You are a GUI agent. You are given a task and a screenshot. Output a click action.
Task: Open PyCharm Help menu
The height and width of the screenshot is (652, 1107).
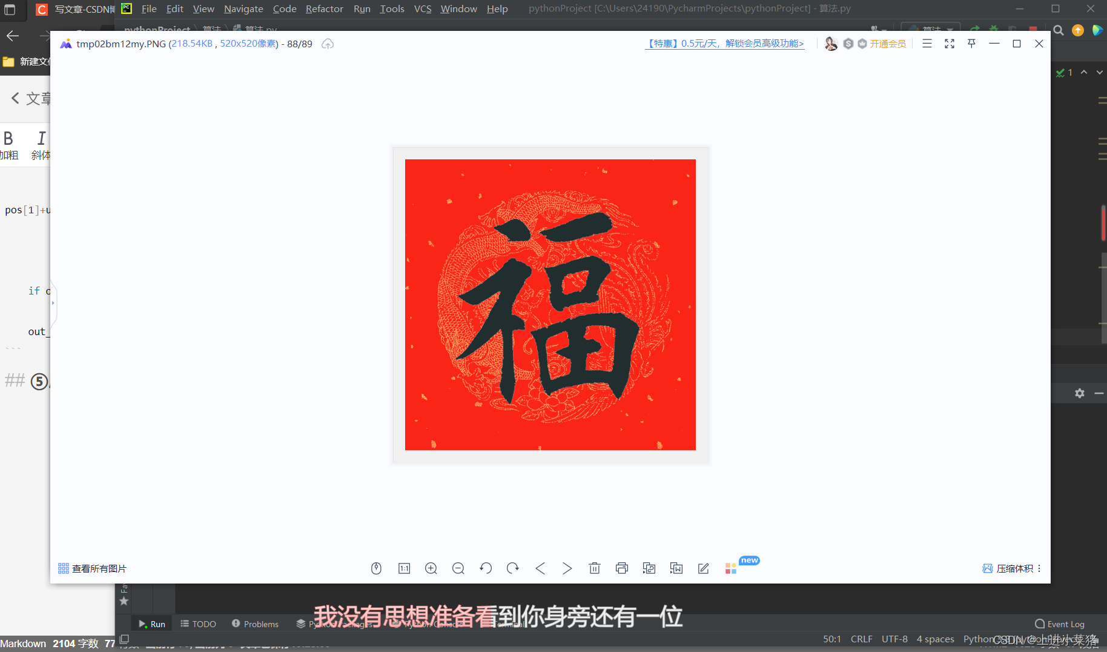(497, 8)
